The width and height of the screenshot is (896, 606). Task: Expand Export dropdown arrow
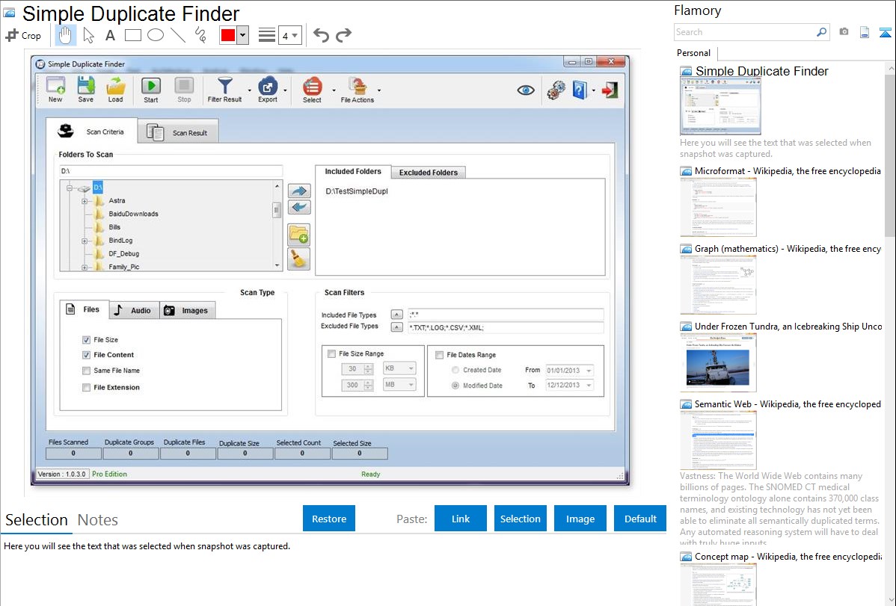coord(284,90)
